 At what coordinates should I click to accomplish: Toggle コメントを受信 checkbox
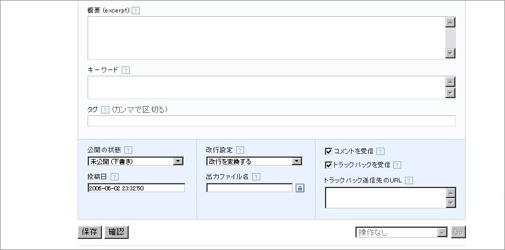tap(329, 151)
